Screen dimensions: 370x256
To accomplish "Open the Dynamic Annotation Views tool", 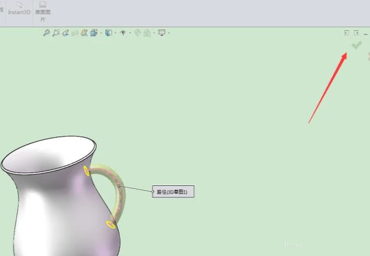I will 84,32.
